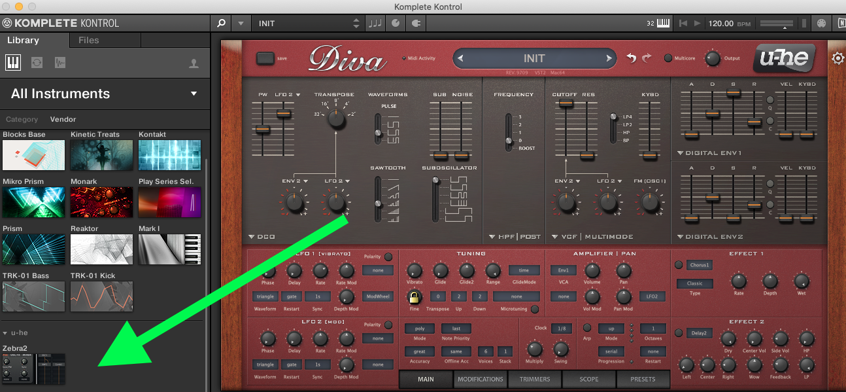Undo the last Diva edit
The image size is (846, 392).
tap(631, 58)
